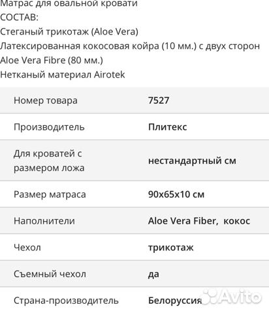Click the Avito watermark logo
The height and width of the screenshot is (313, 269).
[x=231, y=296]
